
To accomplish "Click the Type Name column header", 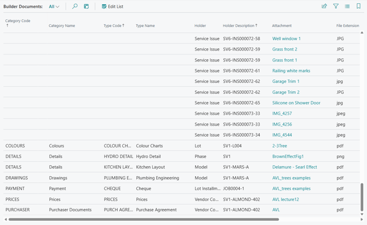I will (145, 26).
